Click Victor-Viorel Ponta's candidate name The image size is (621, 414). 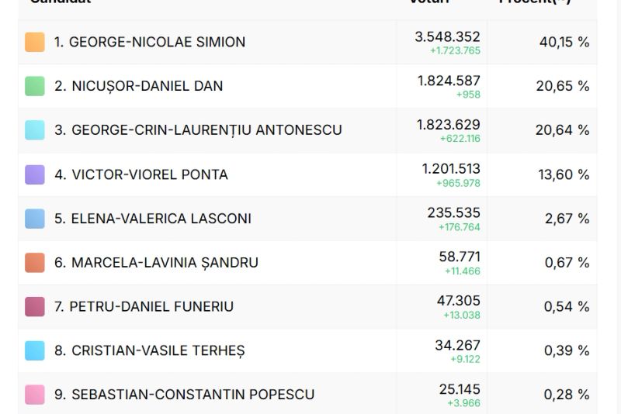click(x=141, y=174)
